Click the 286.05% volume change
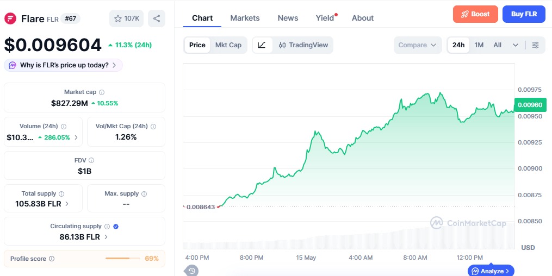This screenshot has width=552, height=276. [x=54, y=137]
